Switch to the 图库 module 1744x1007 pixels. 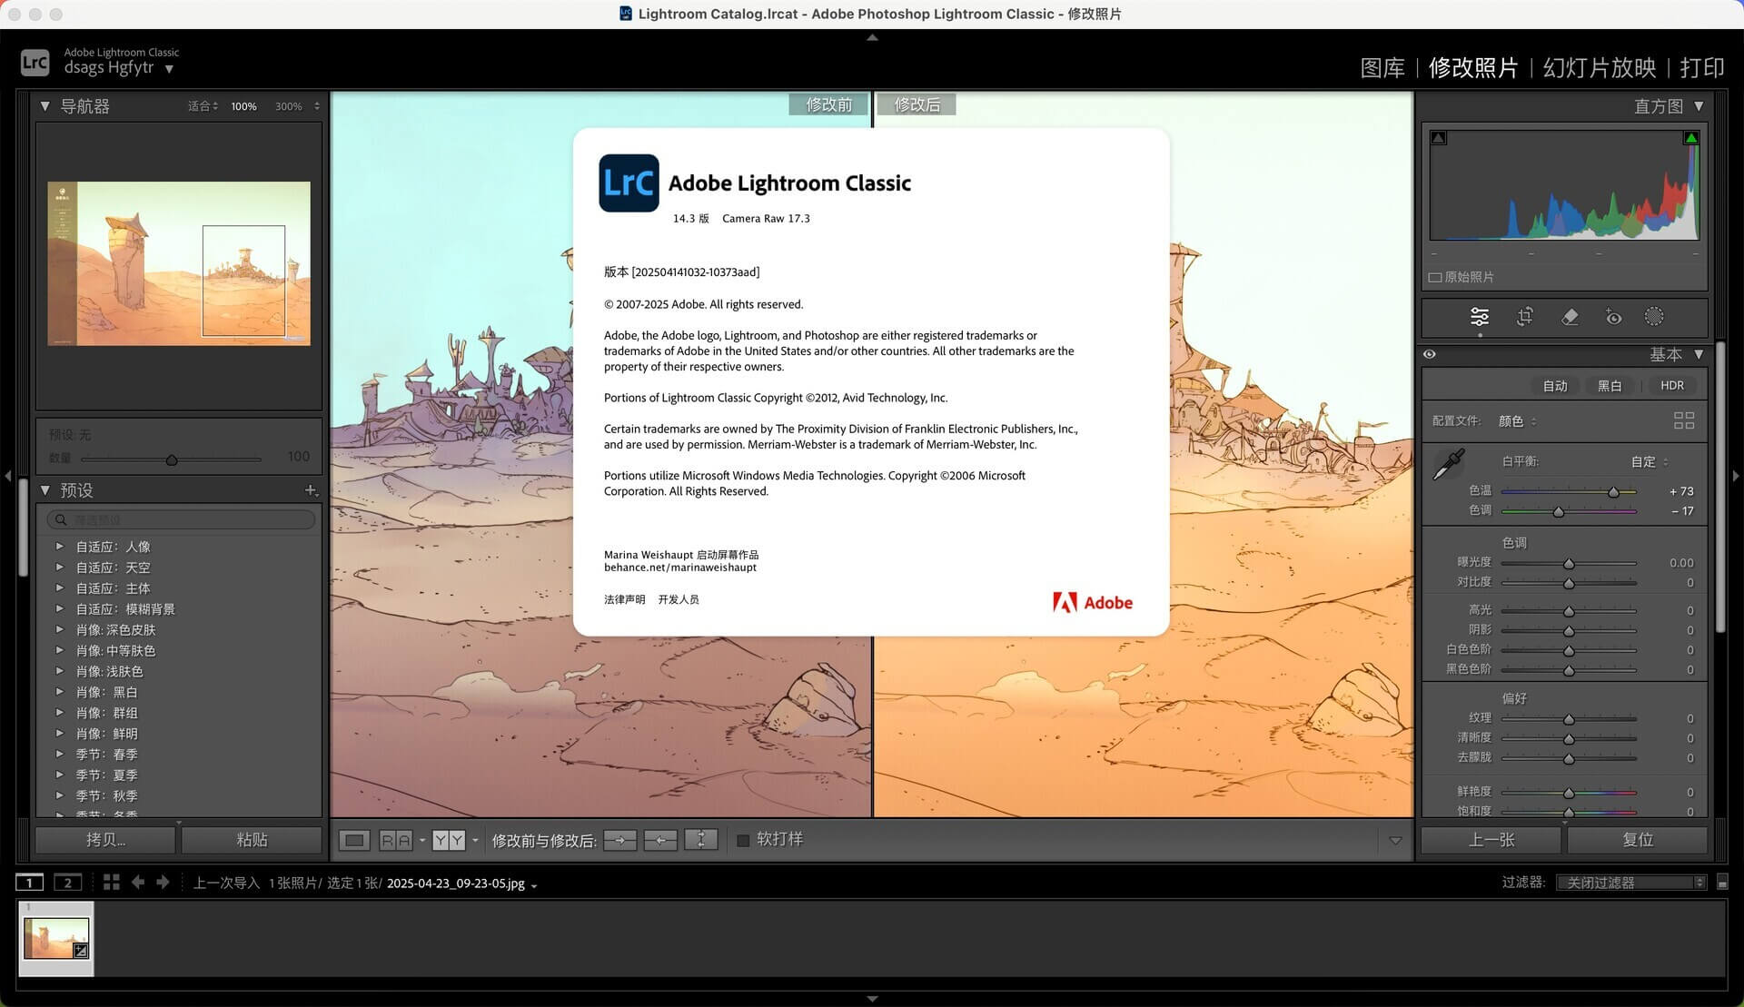1382,68
